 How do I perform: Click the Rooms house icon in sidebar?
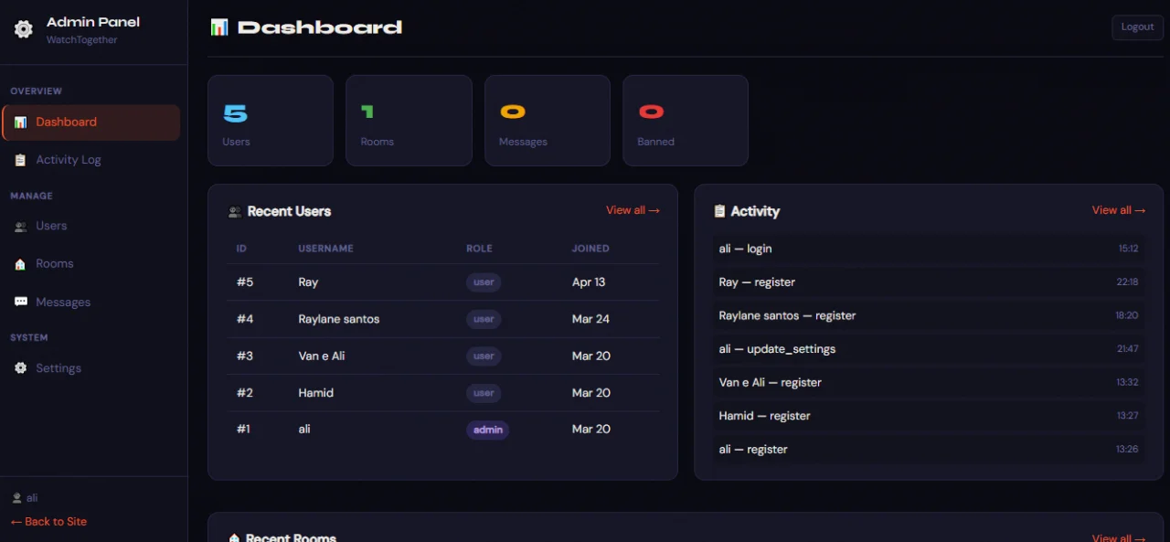pos(20,264)
